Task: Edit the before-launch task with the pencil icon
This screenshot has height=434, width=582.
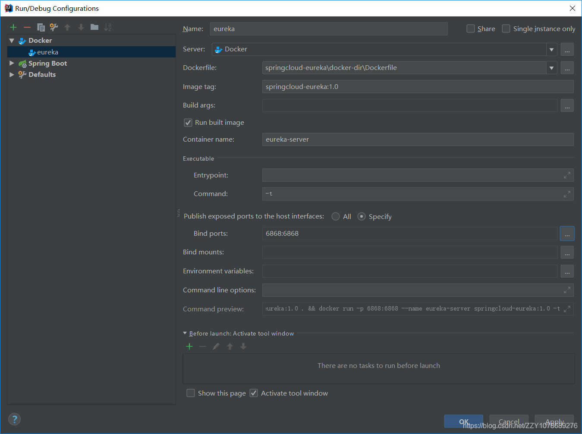Action: (x=216, y=346)
